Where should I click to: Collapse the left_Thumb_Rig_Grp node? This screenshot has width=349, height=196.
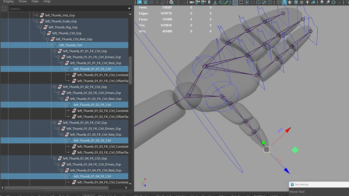40,27
